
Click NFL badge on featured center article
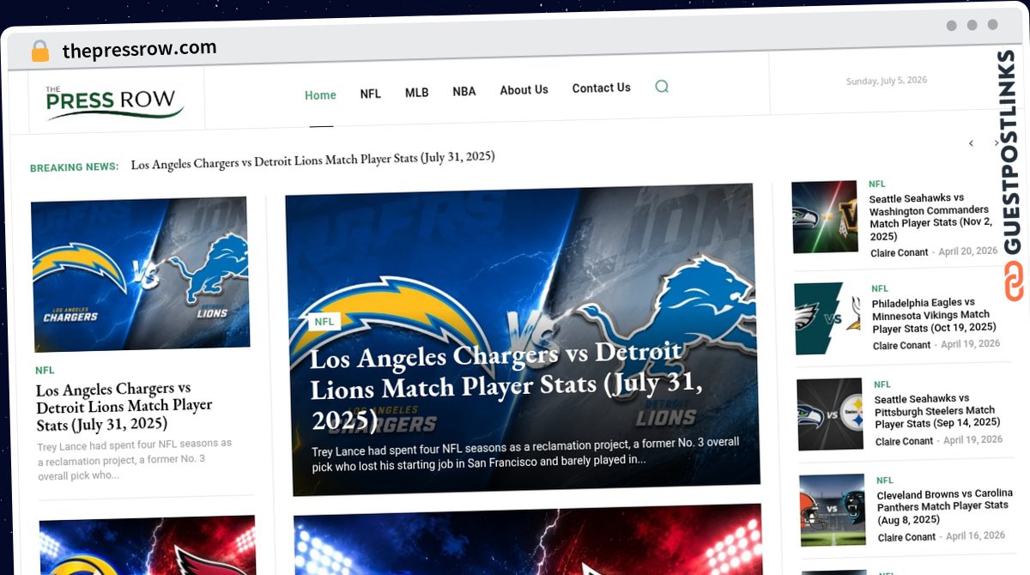(x=324, y=322)
